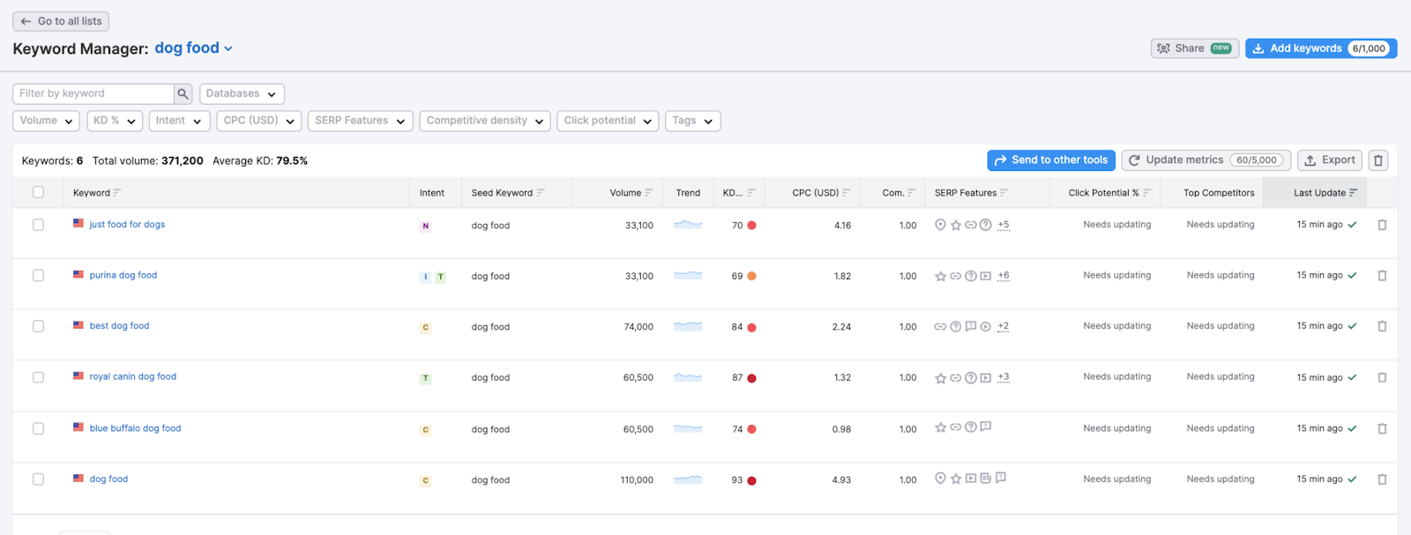
Task: Open the 'blue buffalo dog food' keyword link
Action: (x=135, y=428)
